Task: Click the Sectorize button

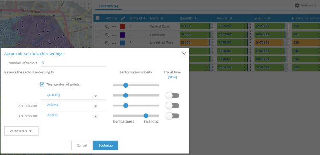Action: 105,146
